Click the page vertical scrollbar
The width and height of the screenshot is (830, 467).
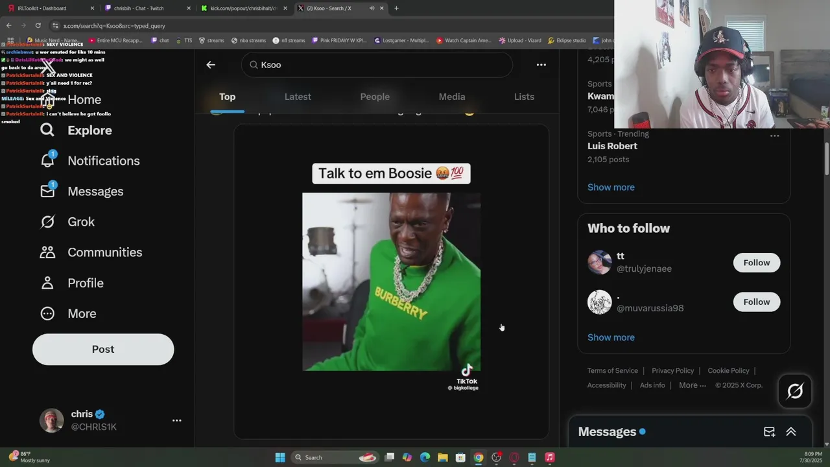[827, 159]
